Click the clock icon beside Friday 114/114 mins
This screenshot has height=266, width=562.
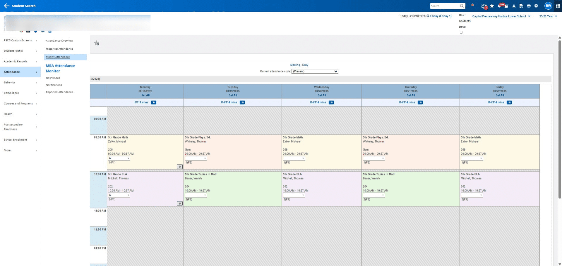[x=509, y=103]
